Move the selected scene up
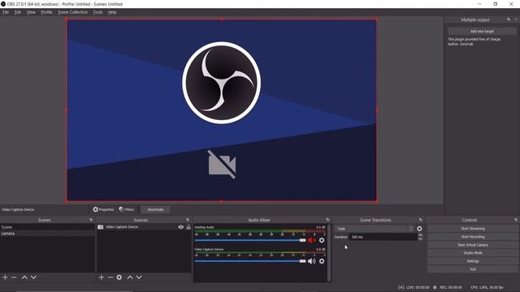Image resolution: width=520 pixels, height=292 pixels. (24, 277)
